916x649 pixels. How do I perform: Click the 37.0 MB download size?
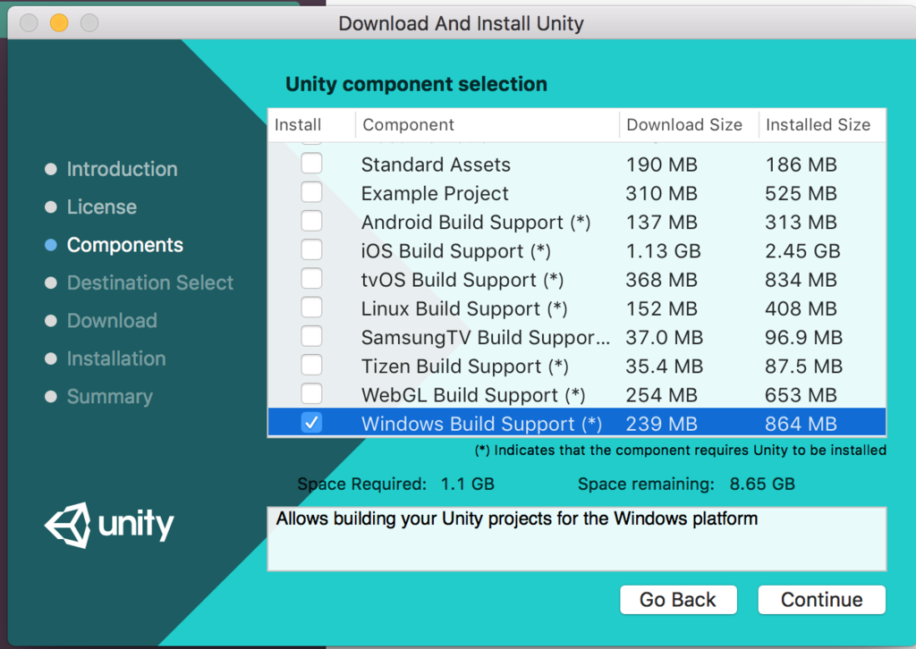coord(665,337)
